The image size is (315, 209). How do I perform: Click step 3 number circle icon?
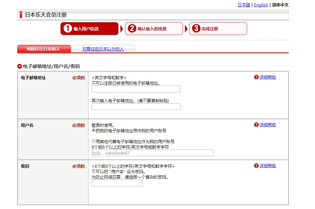coord(196,29)
